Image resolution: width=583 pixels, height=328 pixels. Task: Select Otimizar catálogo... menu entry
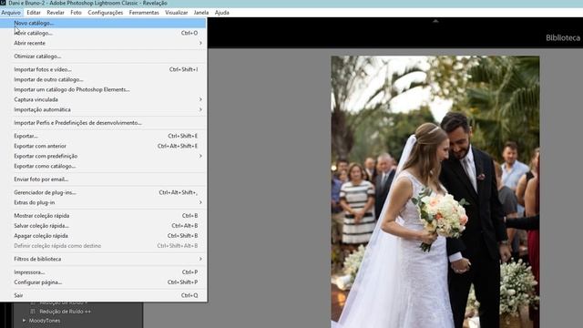[x=103, y=56]
